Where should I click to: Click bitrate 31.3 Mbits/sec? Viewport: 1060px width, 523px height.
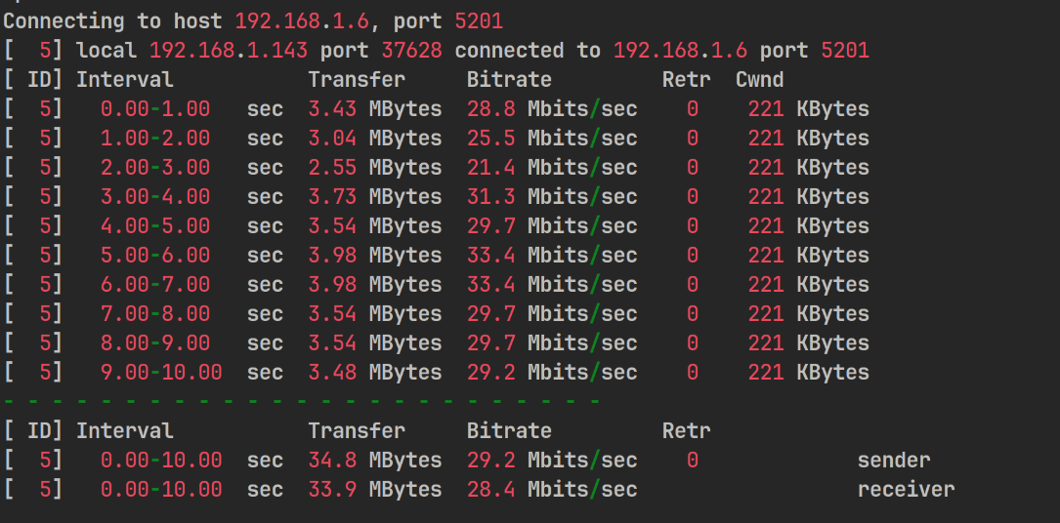[552, 197]
